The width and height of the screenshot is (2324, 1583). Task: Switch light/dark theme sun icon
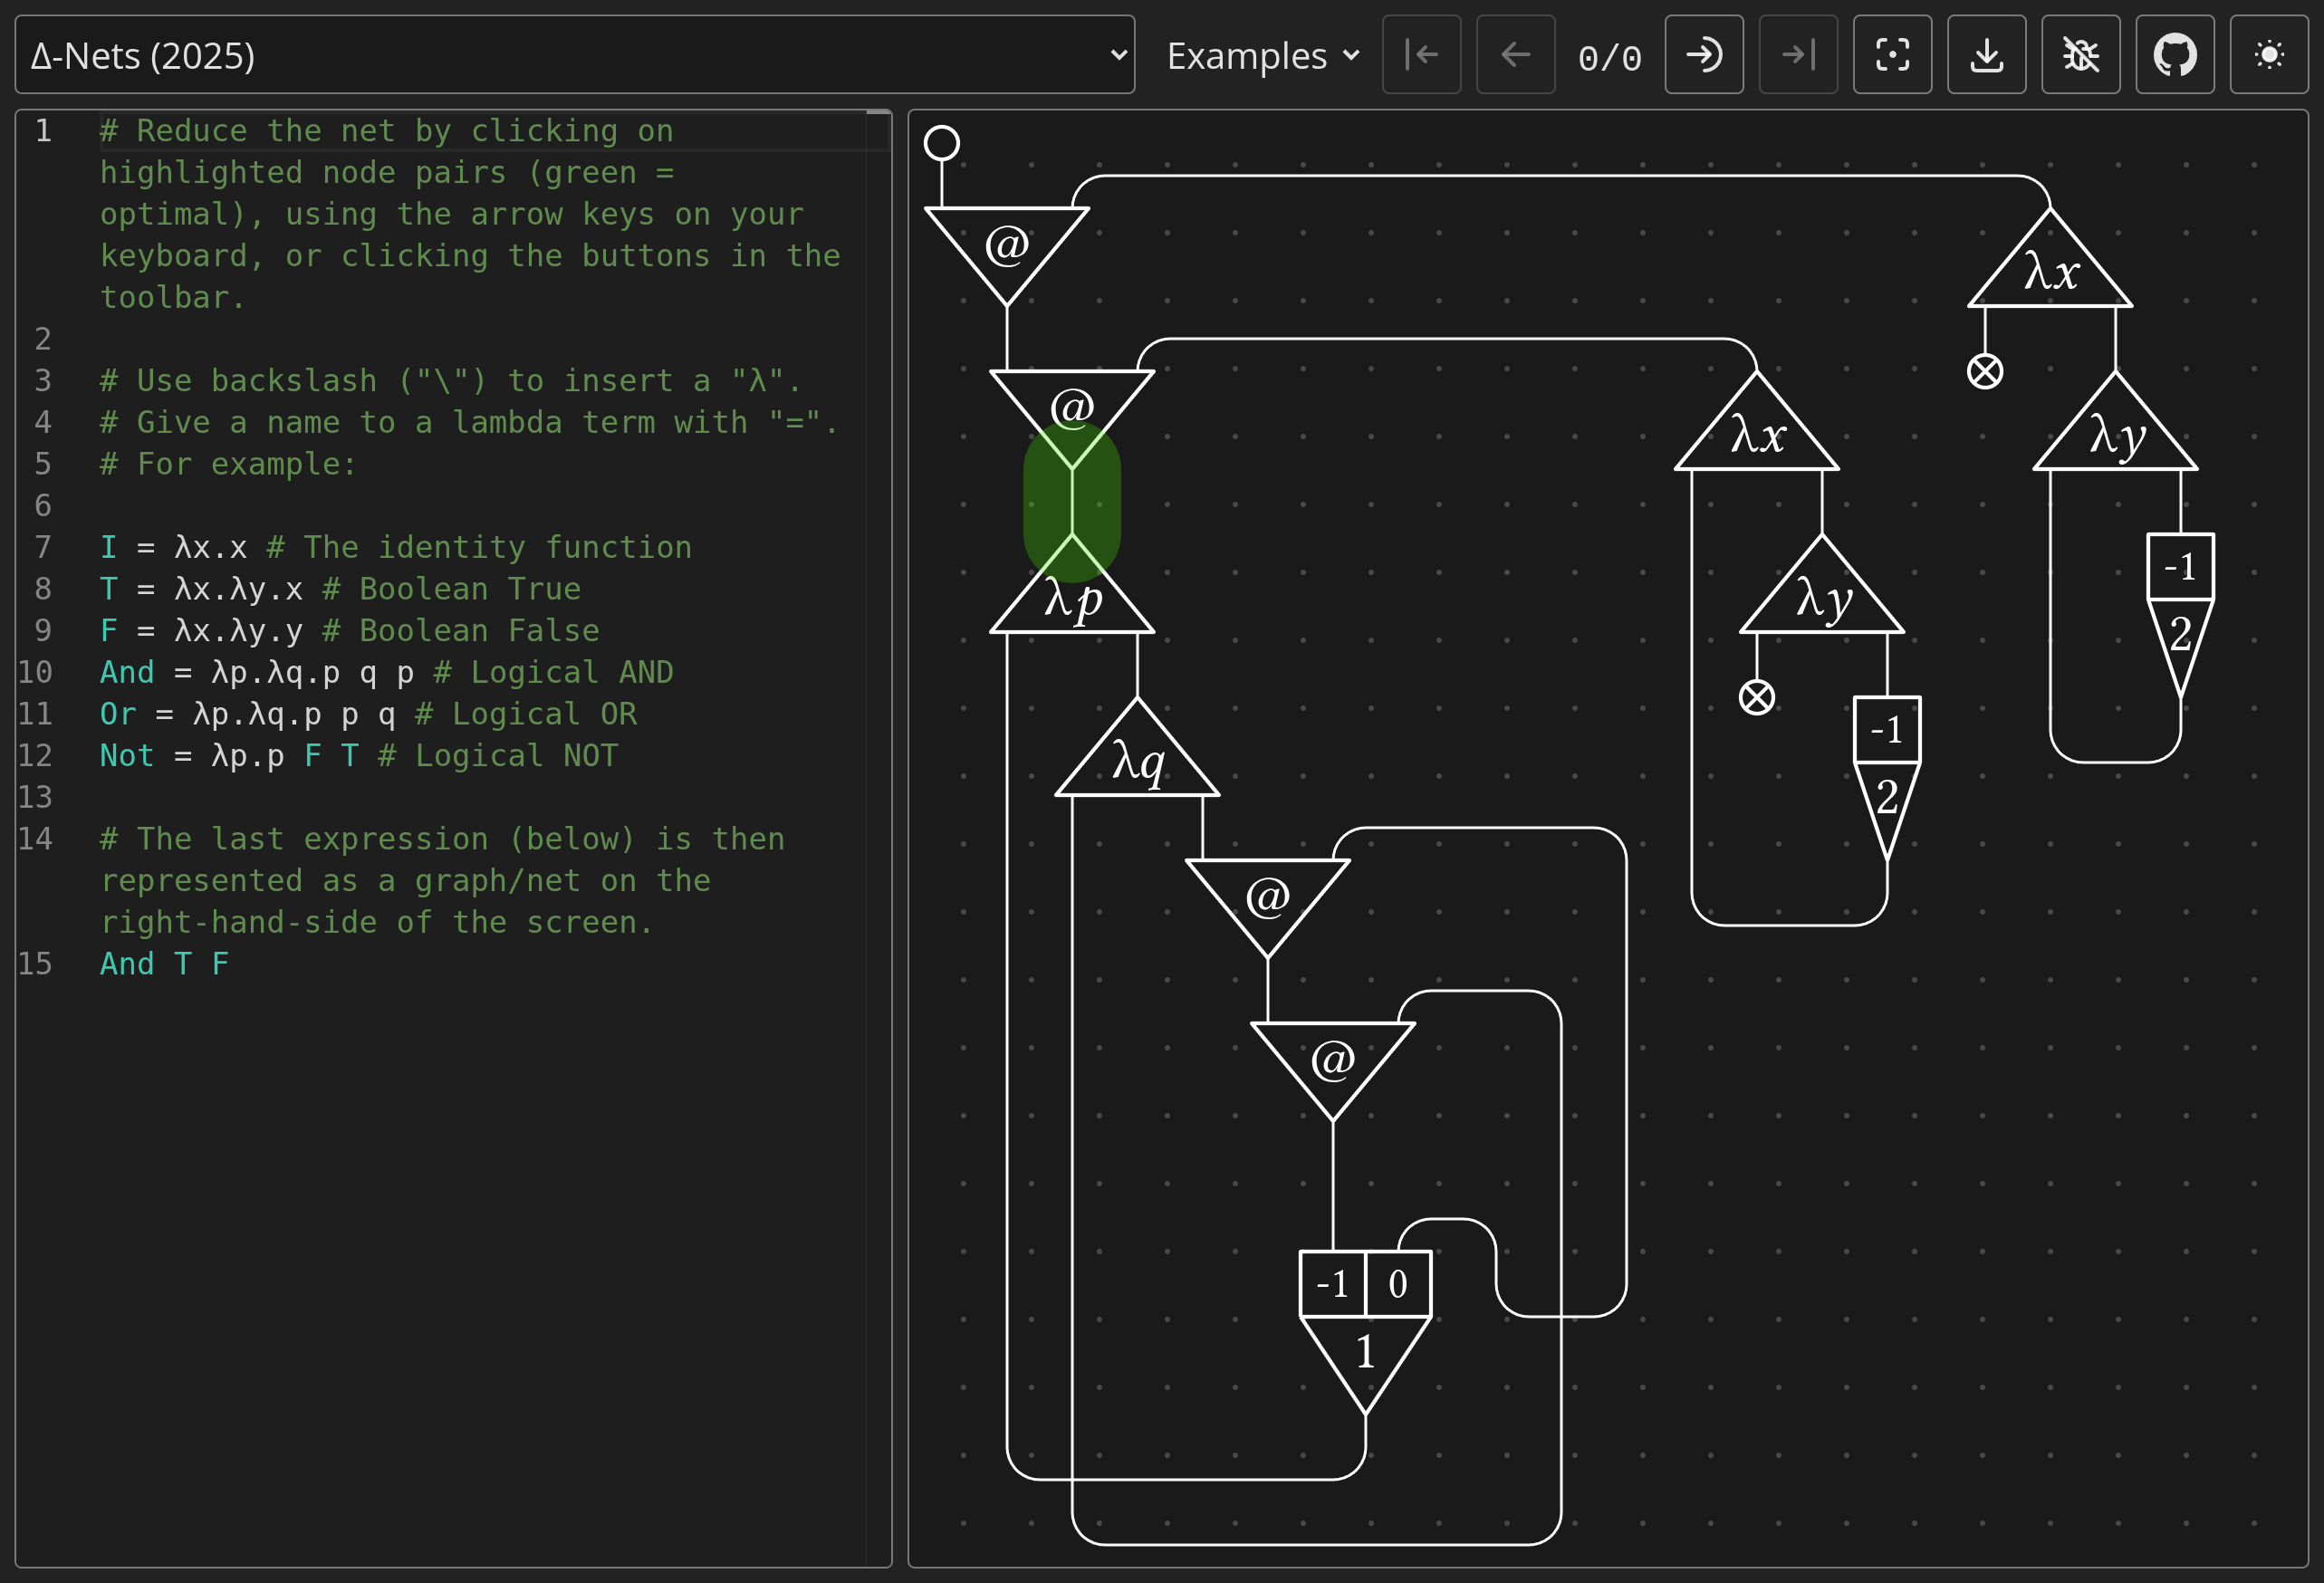[2269, 55]
